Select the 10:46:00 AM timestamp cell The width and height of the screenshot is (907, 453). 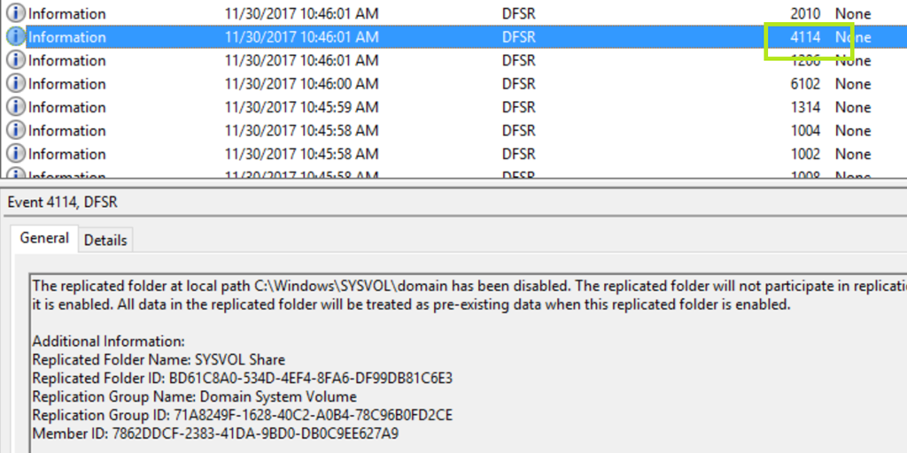[301, 84]
